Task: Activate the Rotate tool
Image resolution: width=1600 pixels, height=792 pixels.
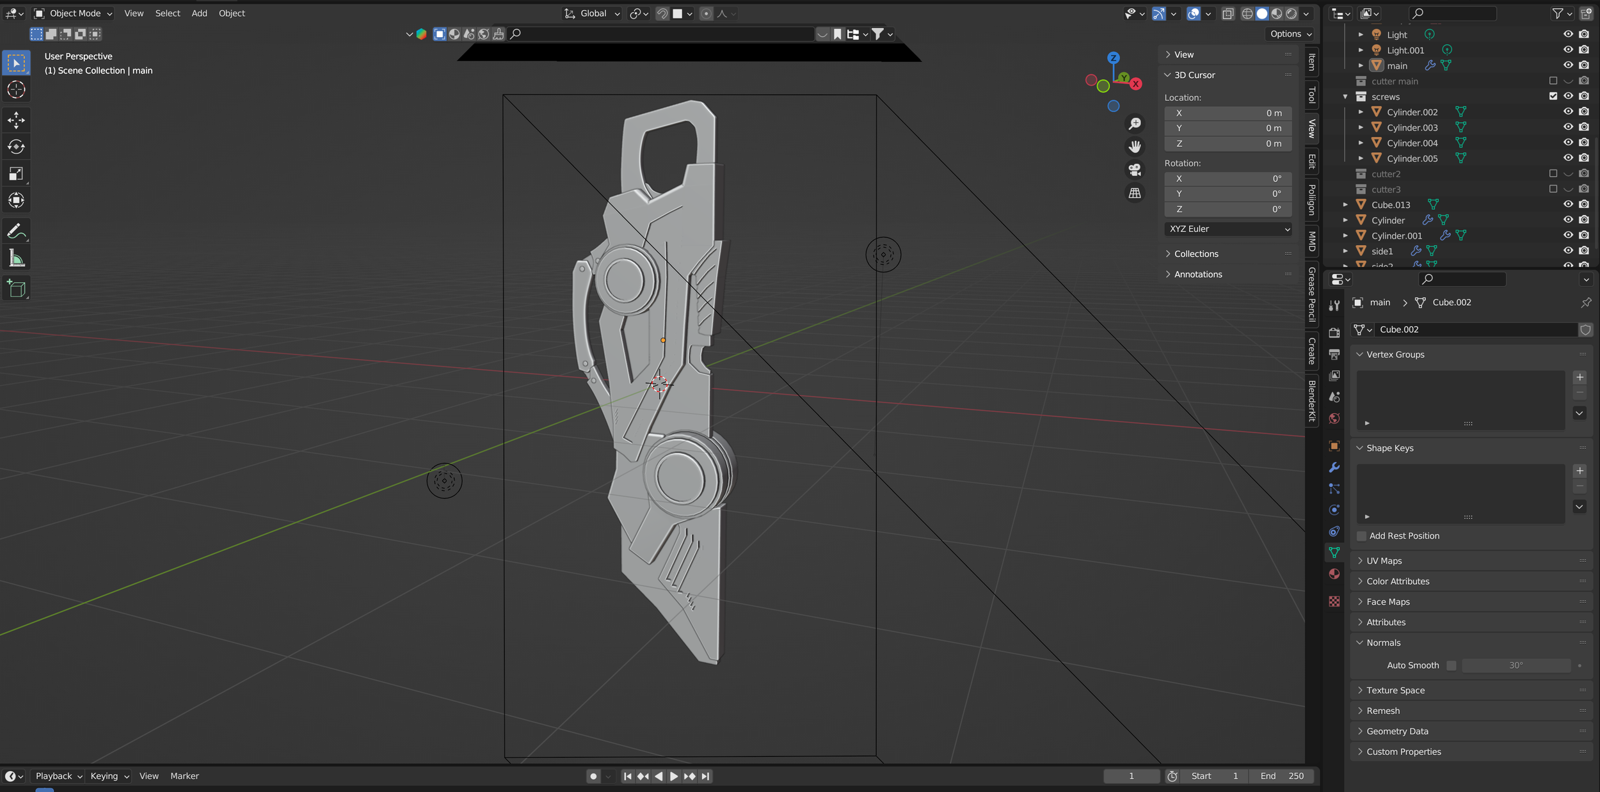Action: pyautogui.click(x=17, y=147)
